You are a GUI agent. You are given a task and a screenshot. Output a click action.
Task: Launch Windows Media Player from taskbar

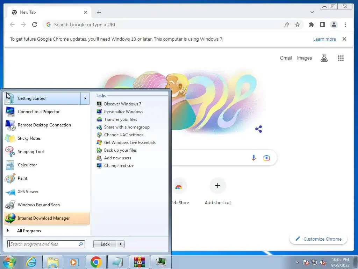coord(74,262)
